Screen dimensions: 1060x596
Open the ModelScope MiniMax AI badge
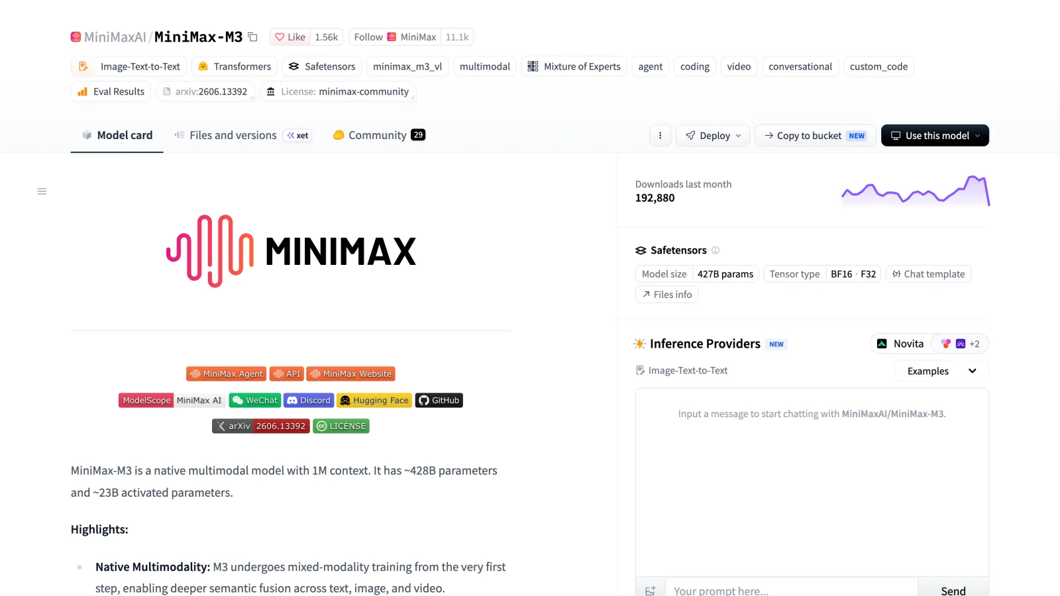coord(172,400)
